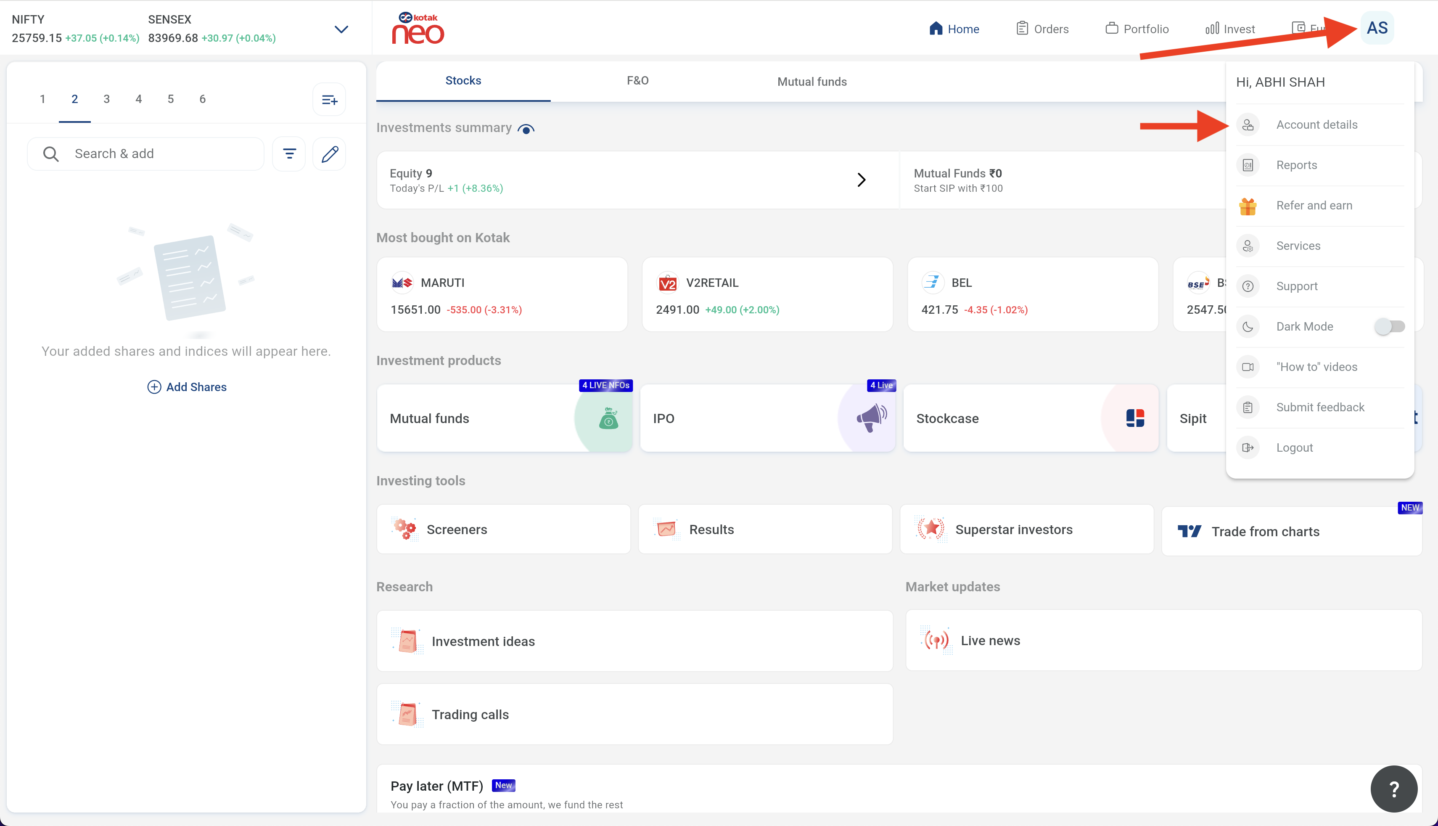The image size is (1438, 826).
Task: Click the Stockcase icon
Action: pyautogui.click(x=1135, y=418)
